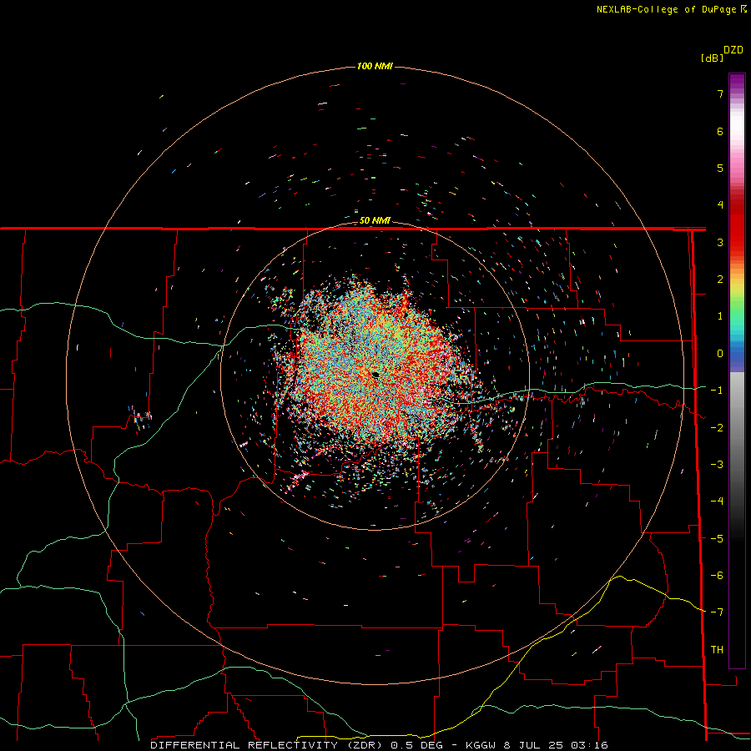Click the legend value 2
This screenshot has height=751, width=751.
[720, 280]
